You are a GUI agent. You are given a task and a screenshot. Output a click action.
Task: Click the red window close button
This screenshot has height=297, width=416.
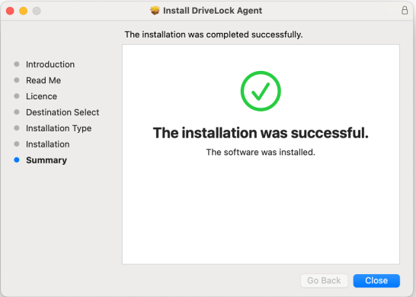(x=10, y=11)
